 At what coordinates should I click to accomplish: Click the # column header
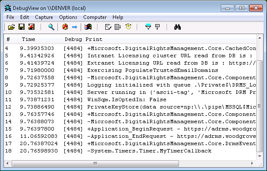(x=11, y=39)
